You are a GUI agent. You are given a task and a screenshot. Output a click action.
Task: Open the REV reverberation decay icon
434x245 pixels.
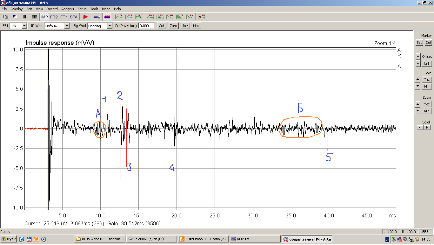click(x=170, y=17)
